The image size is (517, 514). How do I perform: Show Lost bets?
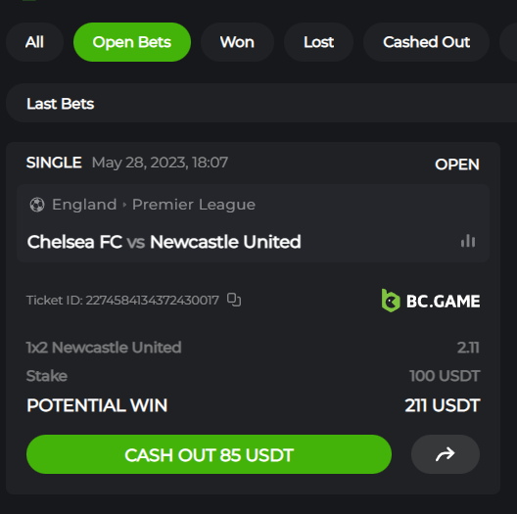click(x=318, y=42)
